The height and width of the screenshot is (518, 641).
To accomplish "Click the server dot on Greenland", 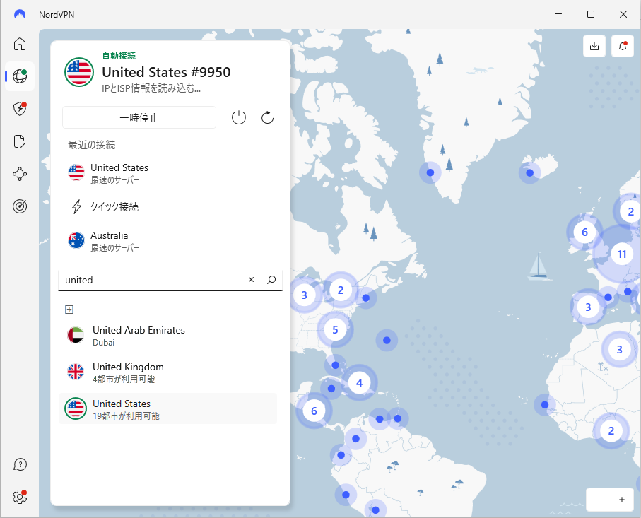I will pyautogui.click(x=430, y=172).
